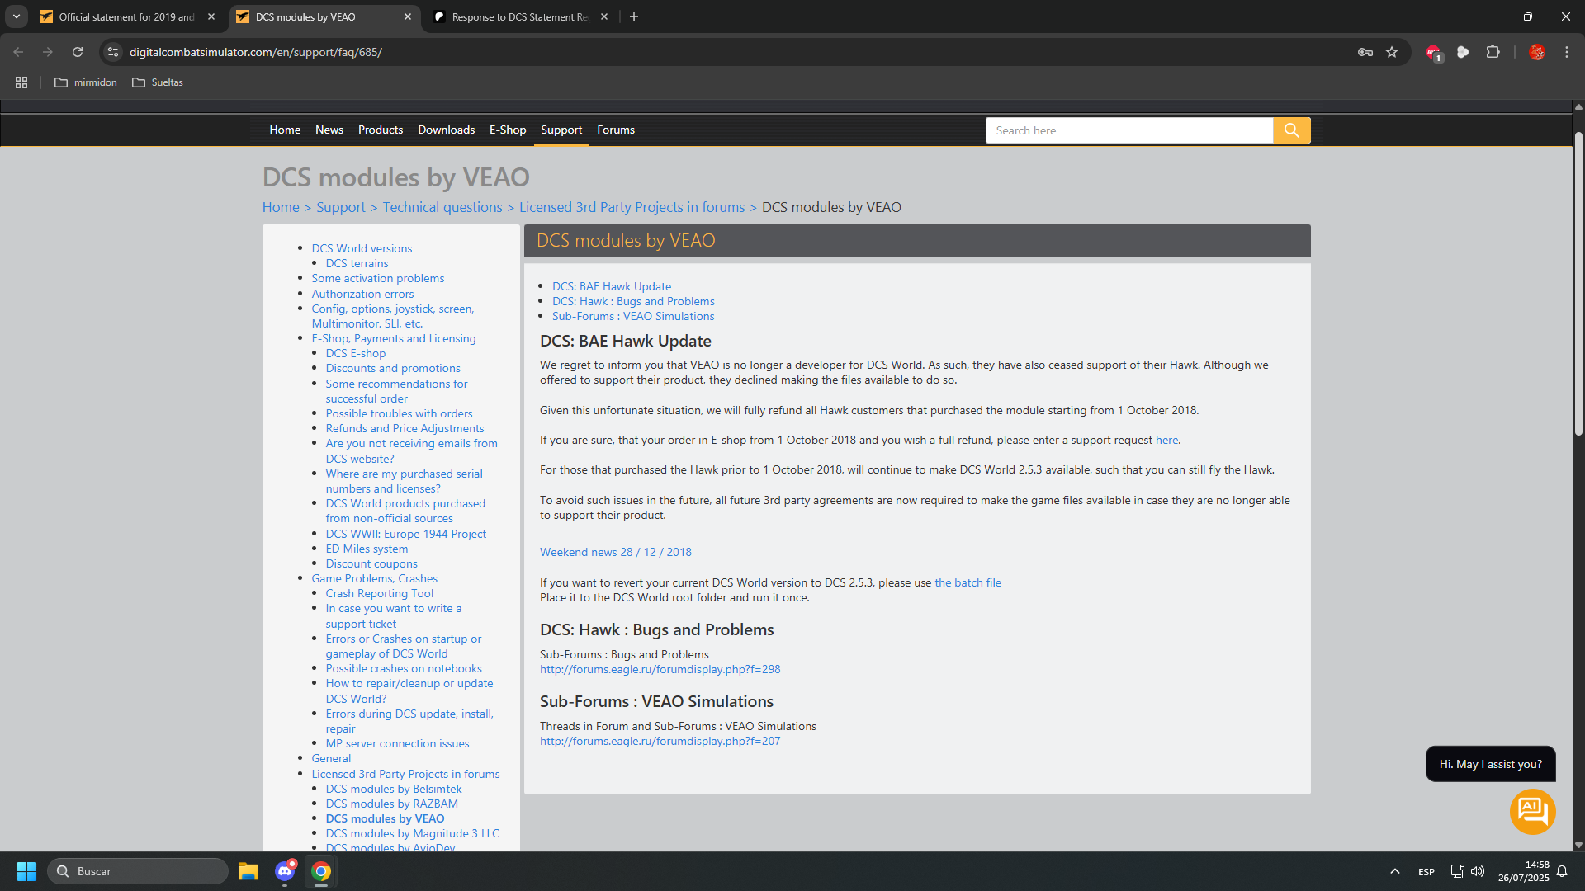Close the Official statement tab
Viewport: 1585px width, 891px height.
point(211,16)
